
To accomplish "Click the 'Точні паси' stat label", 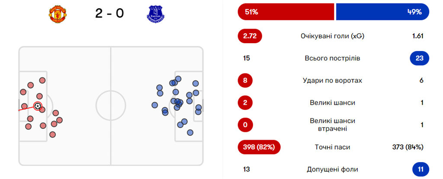I will coord(332,147).
